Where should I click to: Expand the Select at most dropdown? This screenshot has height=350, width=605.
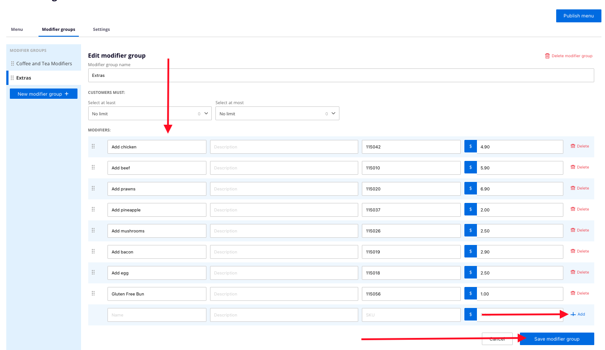coord(277,114)
